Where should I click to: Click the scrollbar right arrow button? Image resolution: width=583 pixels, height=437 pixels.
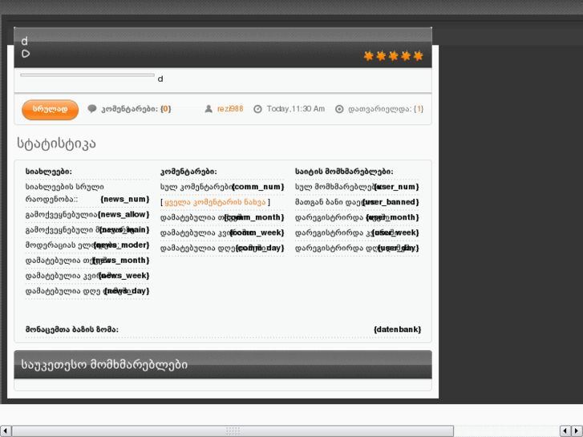click(x=577, y=431)
